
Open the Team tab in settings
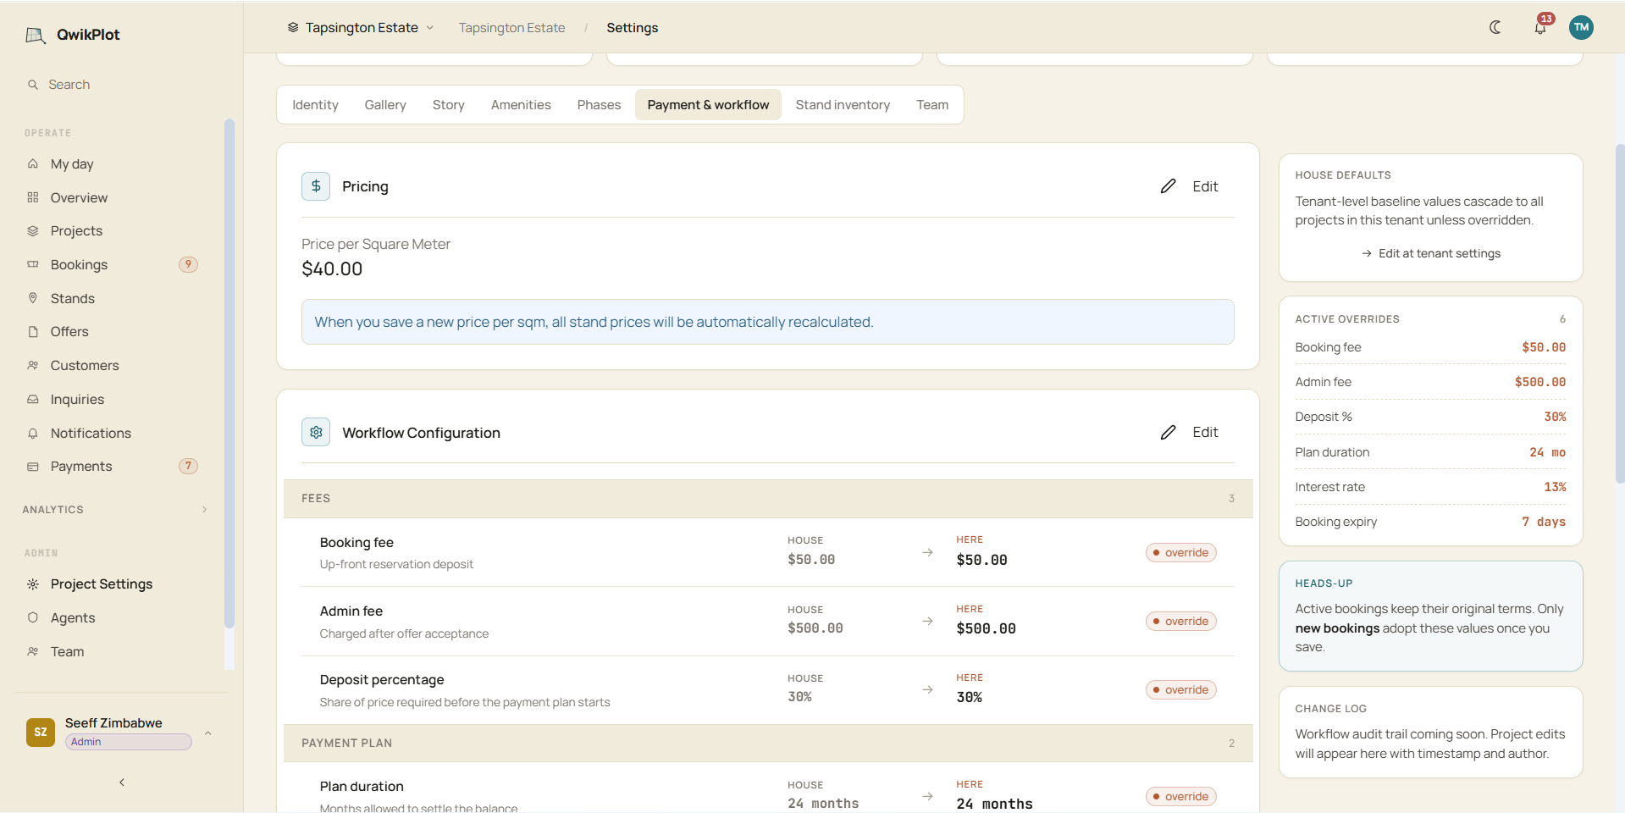pyautogui.click(x=932, y=105)
